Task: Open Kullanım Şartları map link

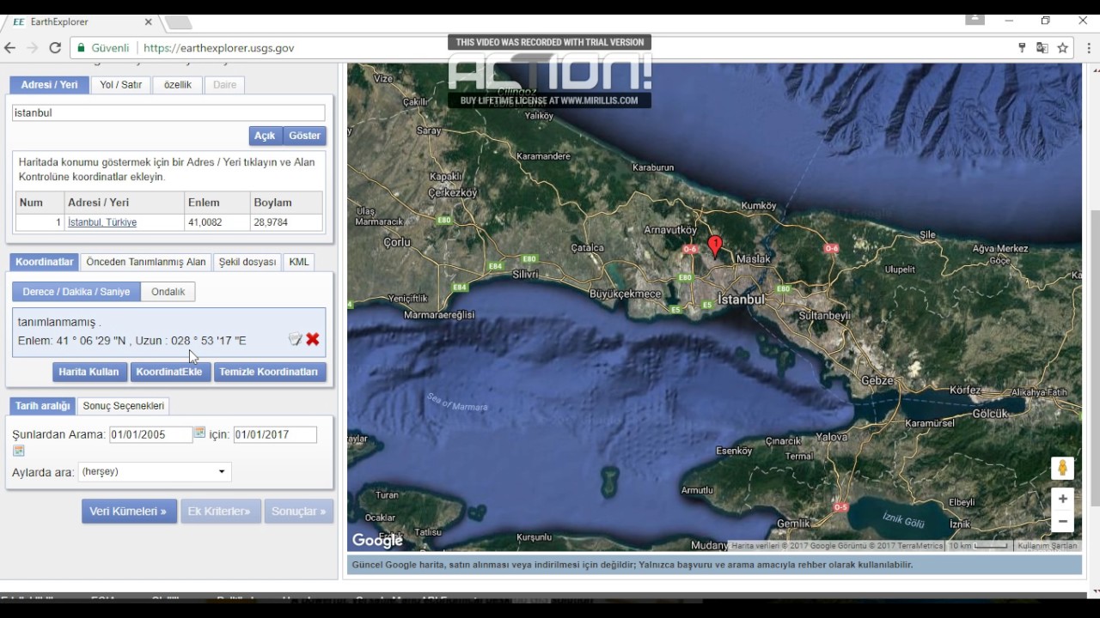Action: coord(1047,546)
